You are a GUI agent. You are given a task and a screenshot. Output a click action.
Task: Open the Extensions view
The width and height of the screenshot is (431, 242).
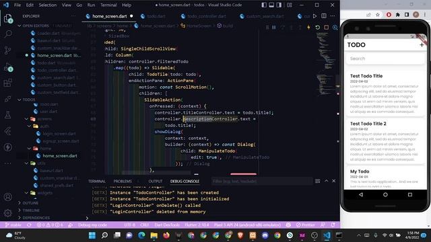(8, 82)
